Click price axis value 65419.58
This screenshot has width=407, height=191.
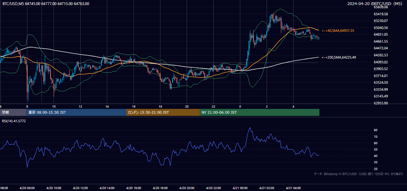pos(381,14)
